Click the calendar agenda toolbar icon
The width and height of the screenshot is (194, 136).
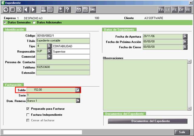tap(85, 10)
